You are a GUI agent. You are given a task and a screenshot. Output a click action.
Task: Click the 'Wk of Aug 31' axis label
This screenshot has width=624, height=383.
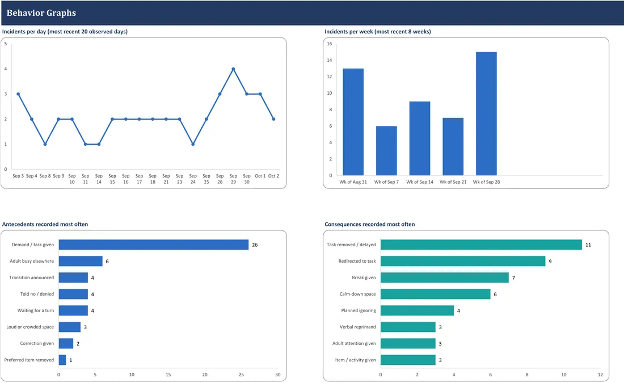click(353, 182)
